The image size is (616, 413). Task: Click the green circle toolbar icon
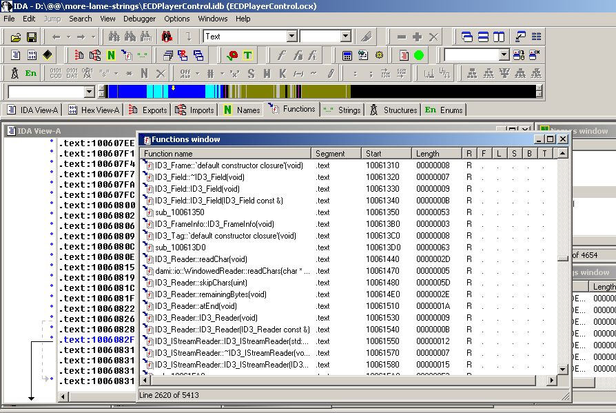(x=419, y=55)
